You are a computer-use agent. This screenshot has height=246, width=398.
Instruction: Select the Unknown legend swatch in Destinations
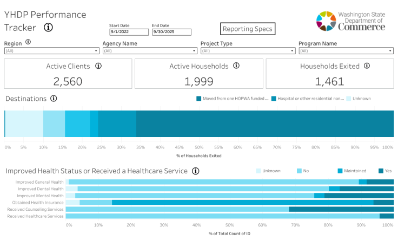click(x=349, y=99)
